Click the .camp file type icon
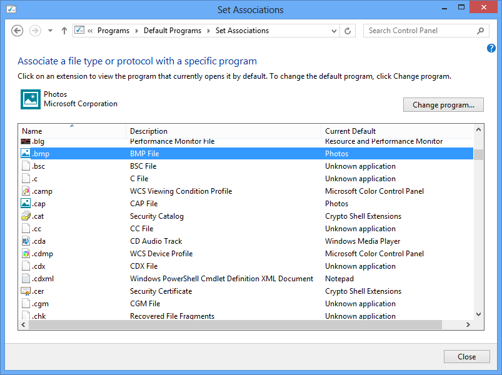 [x=26, y=191]
